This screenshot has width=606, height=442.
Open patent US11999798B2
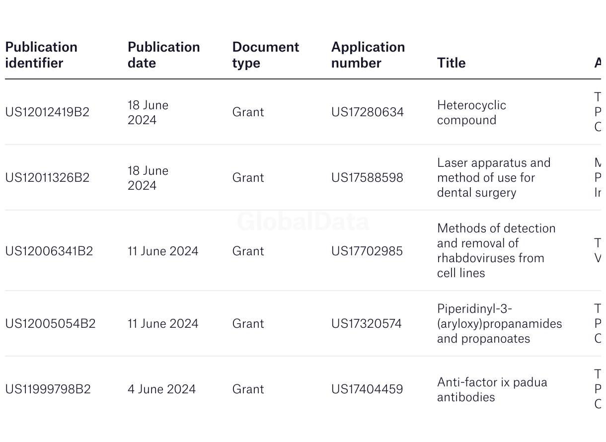point(48,389)
